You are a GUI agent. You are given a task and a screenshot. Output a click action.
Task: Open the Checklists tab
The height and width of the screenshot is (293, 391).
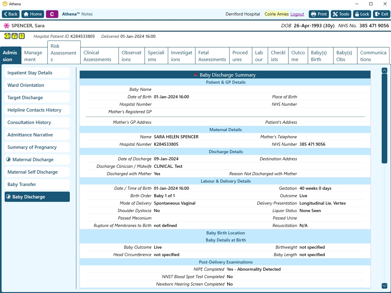[x=278, y=56]
